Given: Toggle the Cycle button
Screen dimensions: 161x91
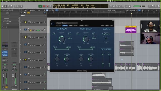Looking at the screenshot, I should tap(50, 6).
